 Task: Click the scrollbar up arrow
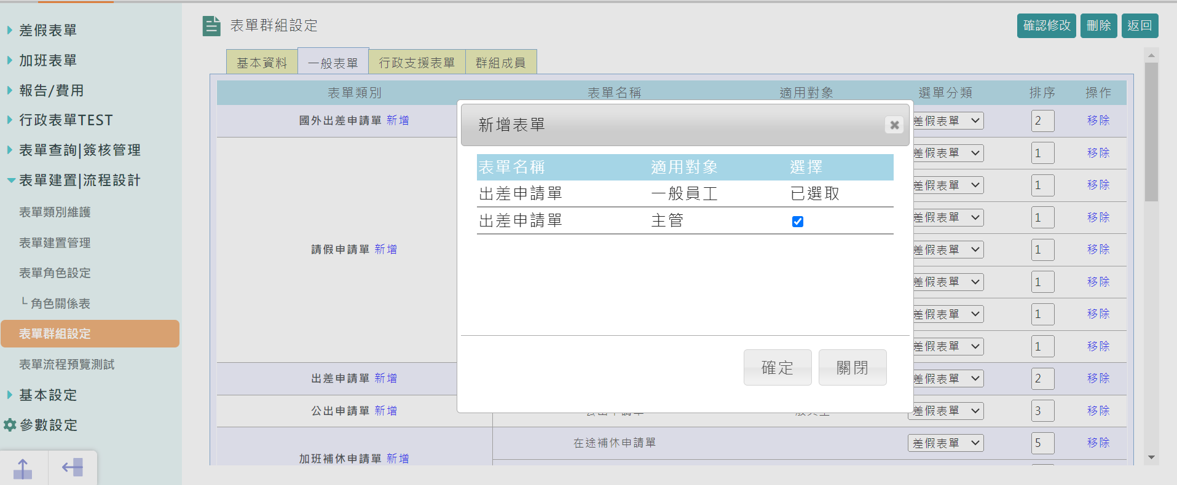click(x=1151, y=55)
